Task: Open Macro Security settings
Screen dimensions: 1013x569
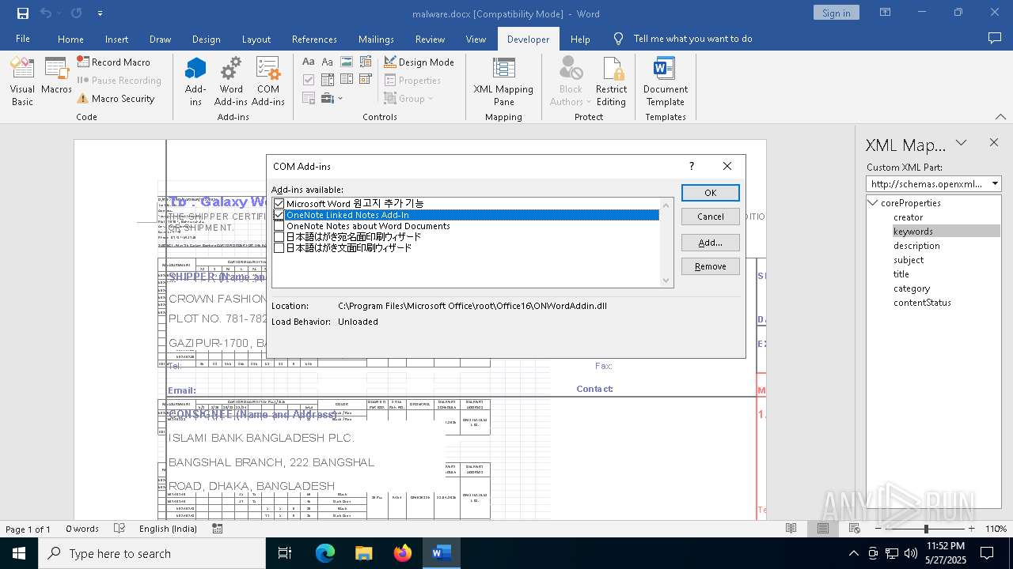Action: click(x=116, y=99)
